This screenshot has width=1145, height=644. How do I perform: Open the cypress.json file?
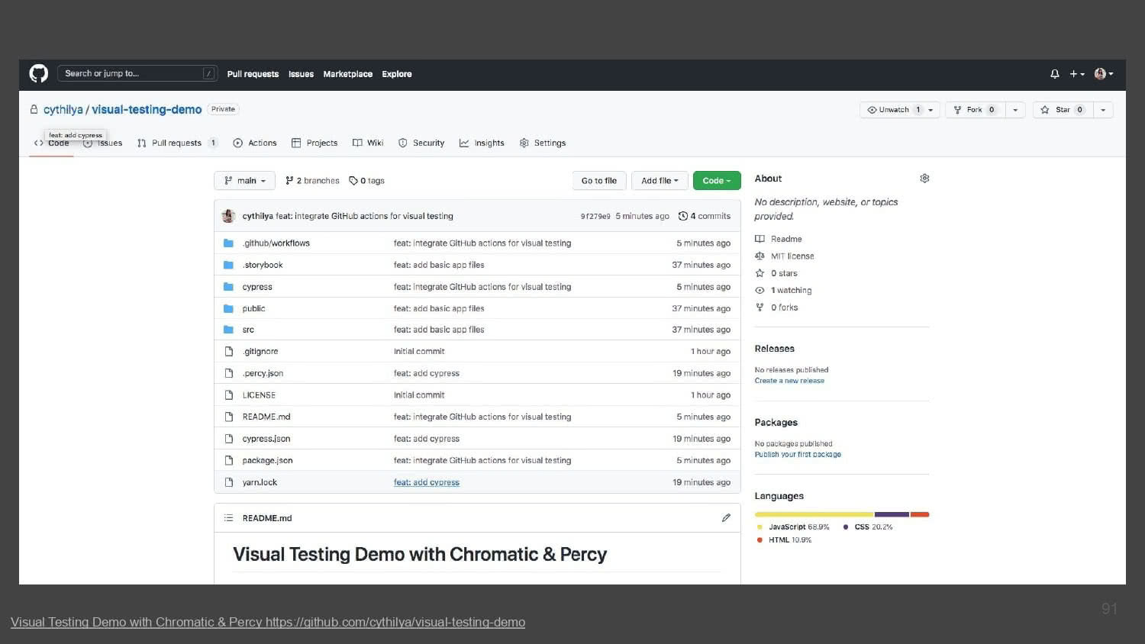pyautogui.click(x=266, y=439)
